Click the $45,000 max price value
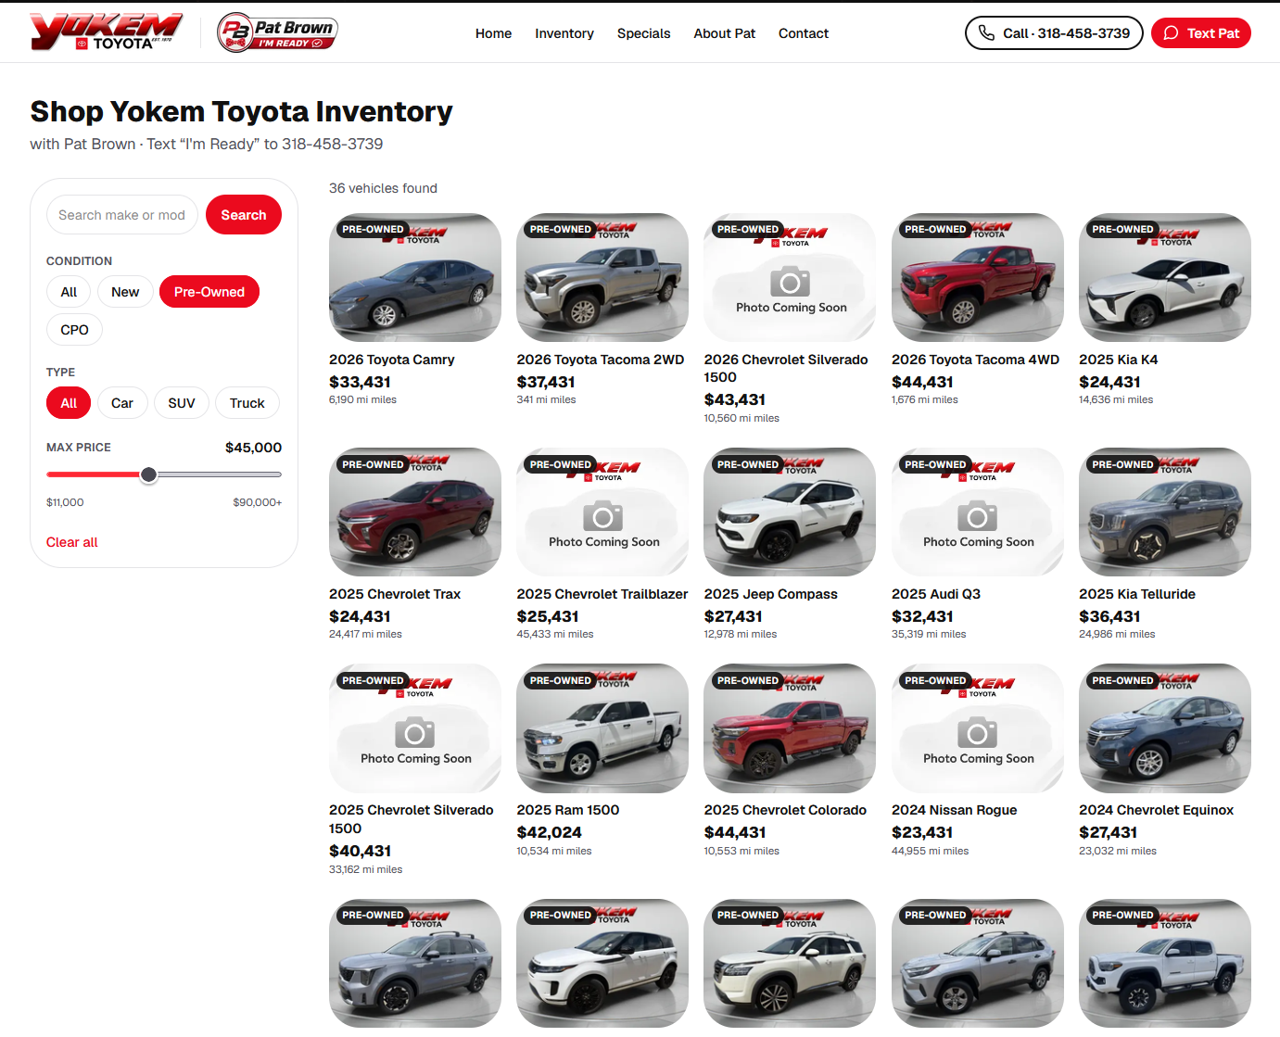The width and height of the screenshot is (1280, 1037). 254,448
